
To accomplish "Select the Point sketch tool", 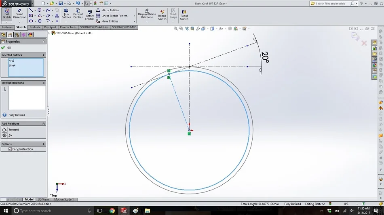I will [57, 21].
